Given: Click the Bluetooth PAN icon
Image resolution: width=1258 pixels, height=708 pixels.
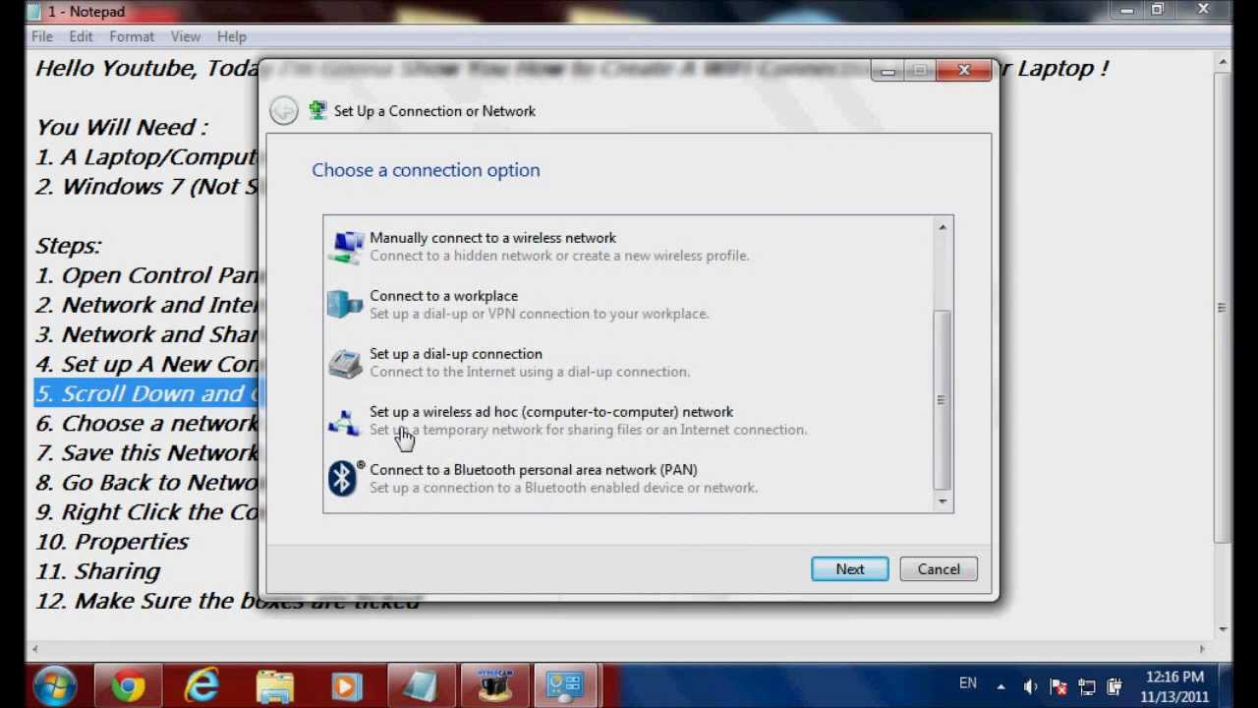Looking at the screenshot, I should pyautogui.click(x=344, y=479).
